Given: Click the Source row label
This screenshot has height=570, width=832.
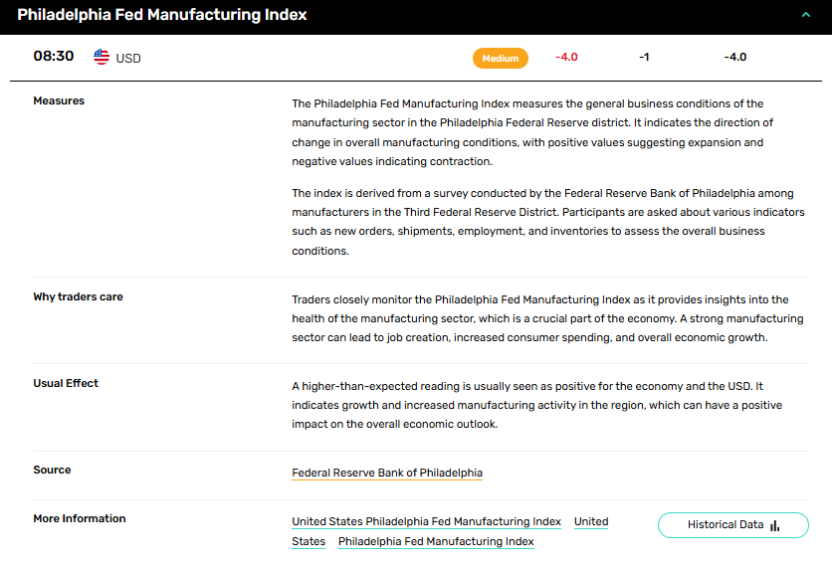Looking at the screenshot, I should (x=52, y=470).
